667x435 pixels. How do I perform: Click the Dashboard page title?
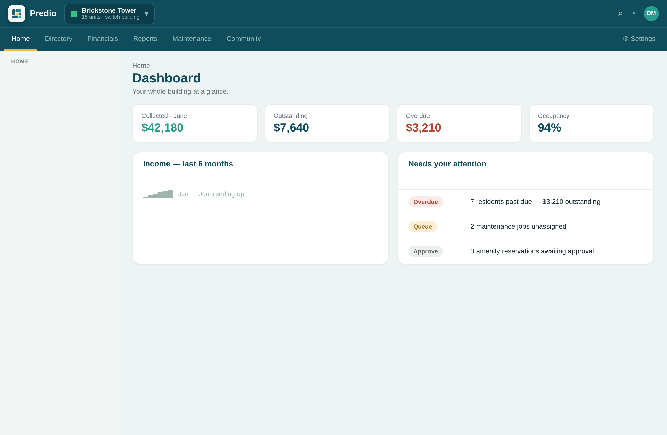[166, 78]
